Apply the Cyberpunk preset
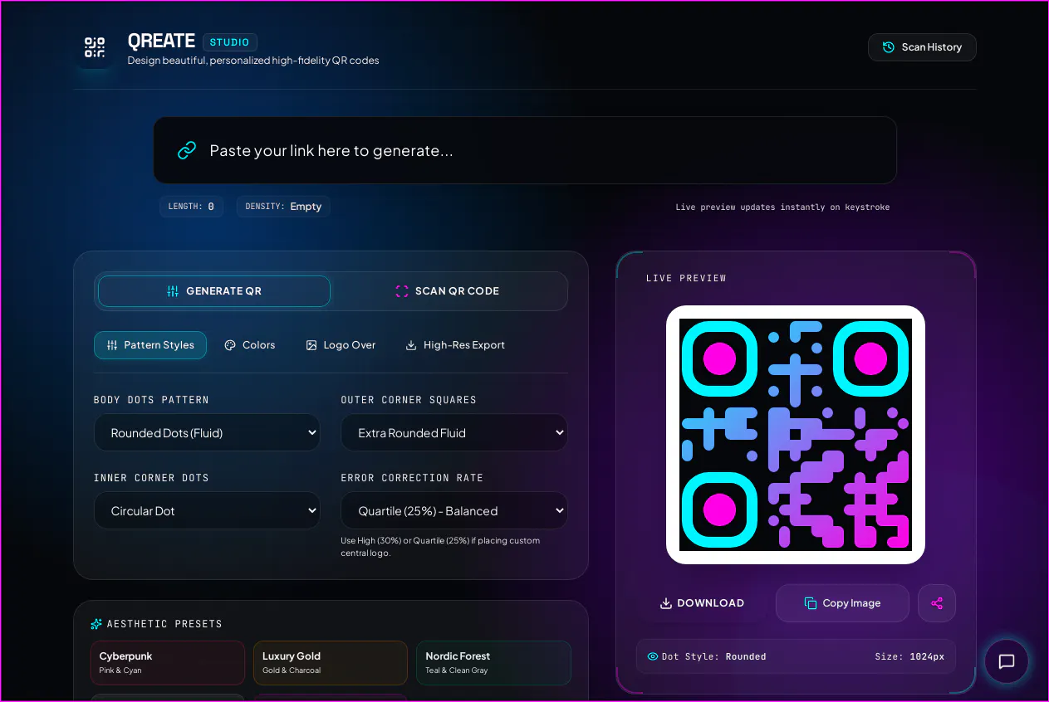Viewport: 1049px width, 702px height. point(168,662)
